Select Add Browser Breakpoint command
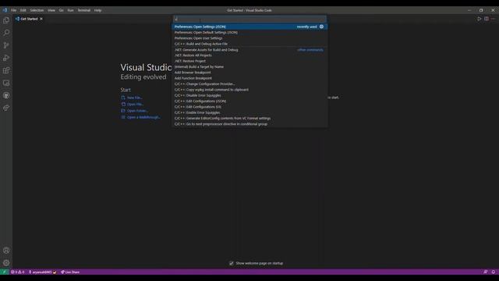 click(249, 73)
